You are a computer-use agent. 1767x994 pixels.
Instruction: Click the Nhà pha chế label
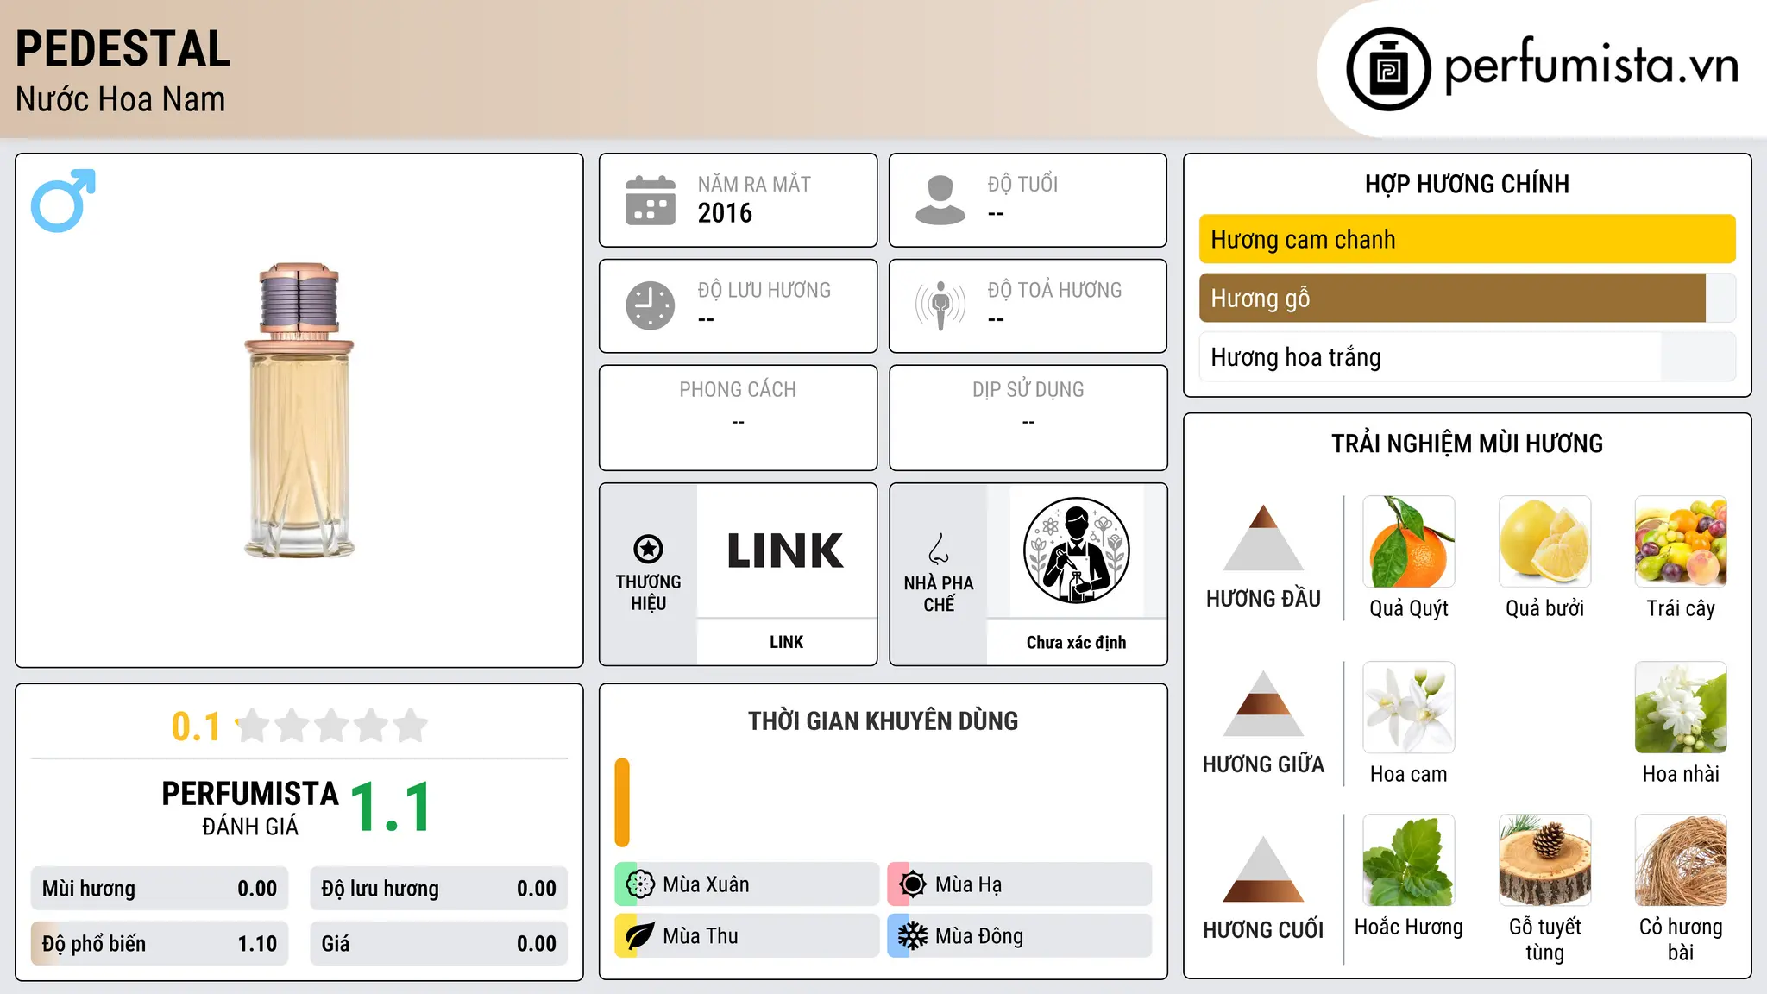(x=939, y=594)
